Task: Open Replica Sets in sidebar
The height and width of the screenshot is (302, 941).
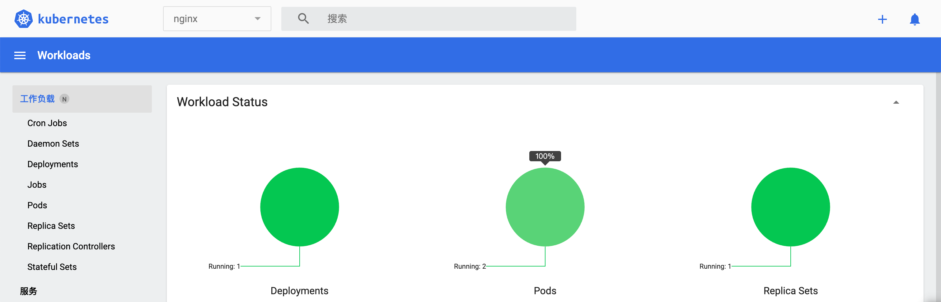Action: [x=51, y=226]
